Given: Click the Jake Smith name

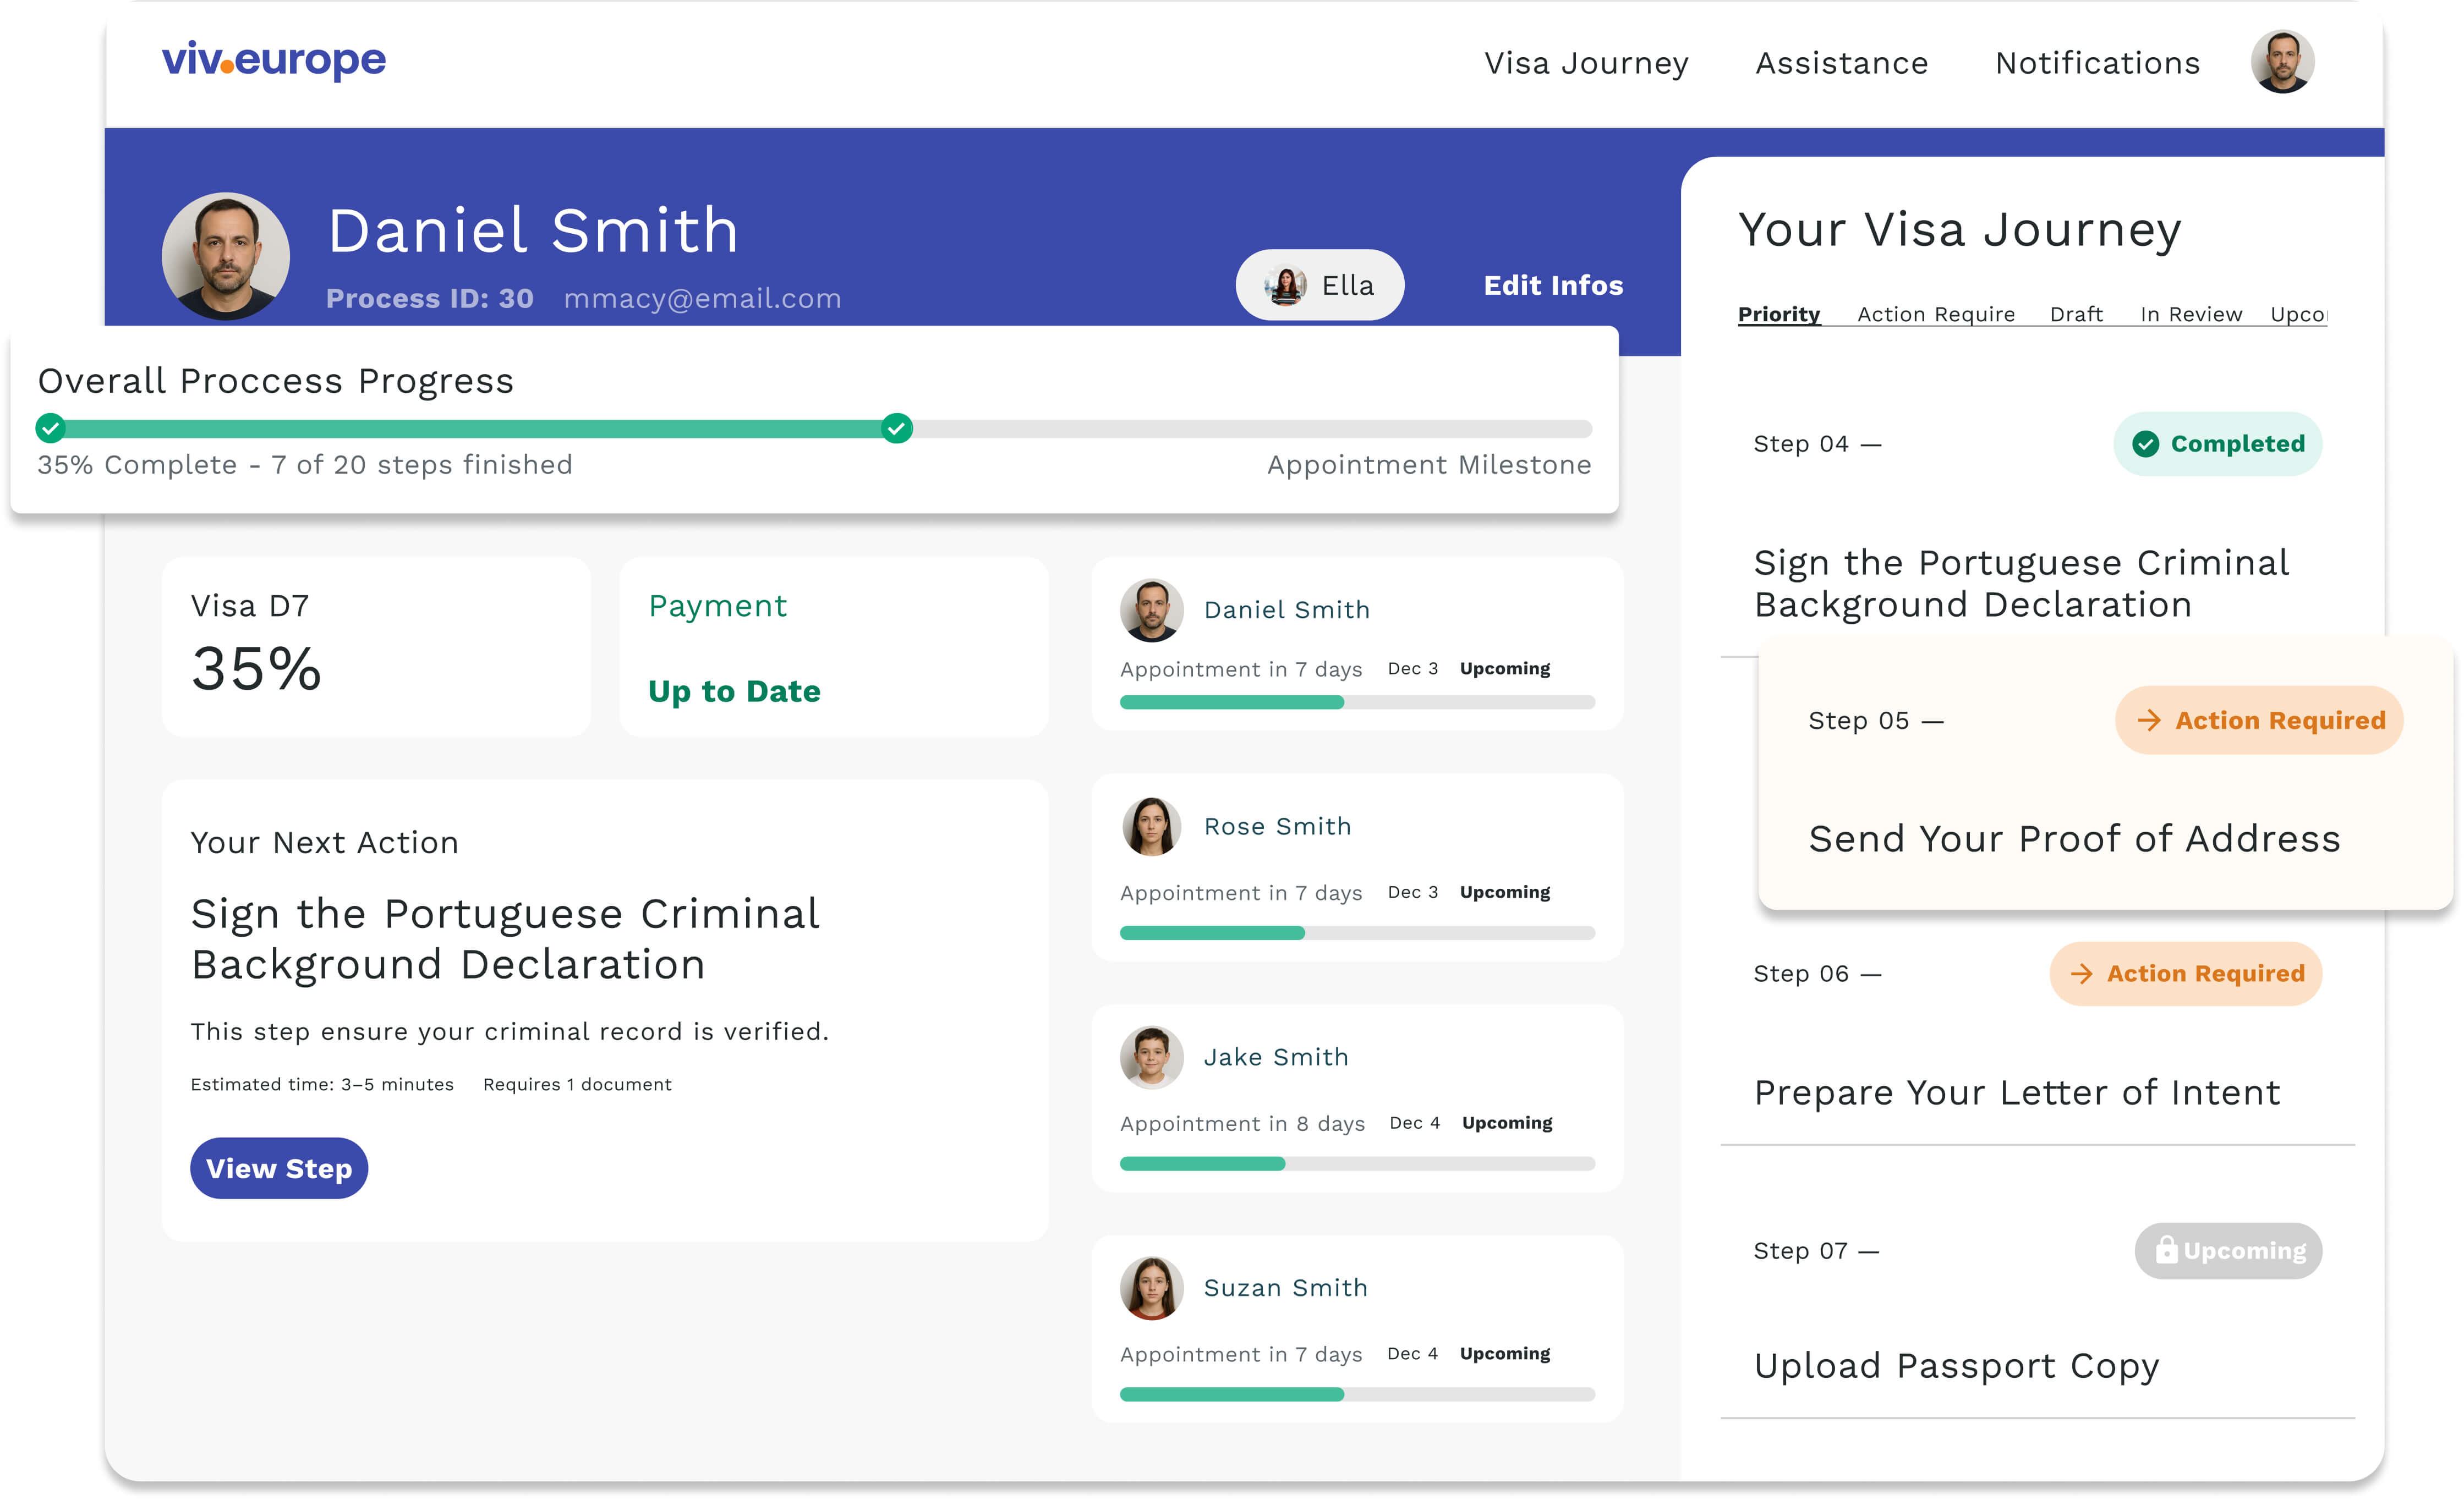Looking at the screenshot, I should click(1276, 1057).
